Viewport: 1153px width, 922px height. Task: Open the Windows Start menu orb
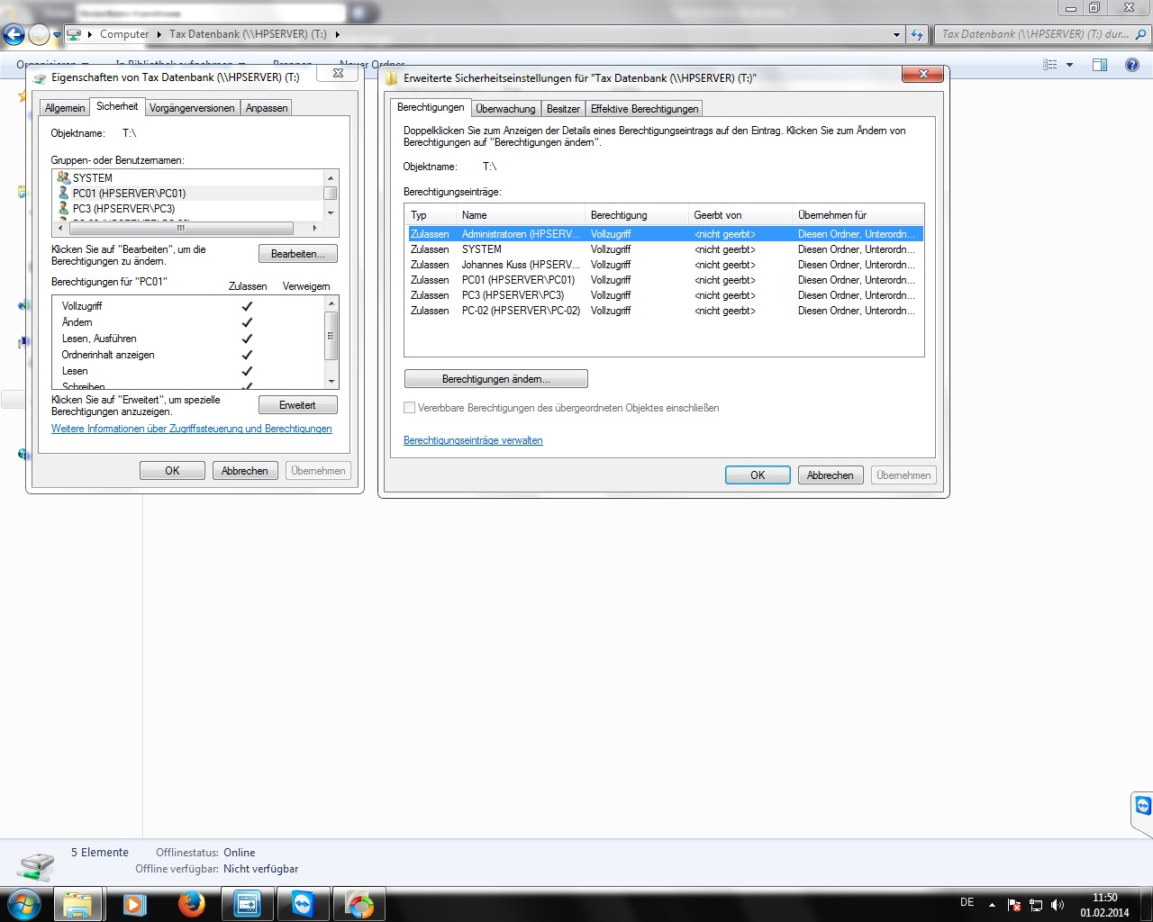(x=23, y=903)
